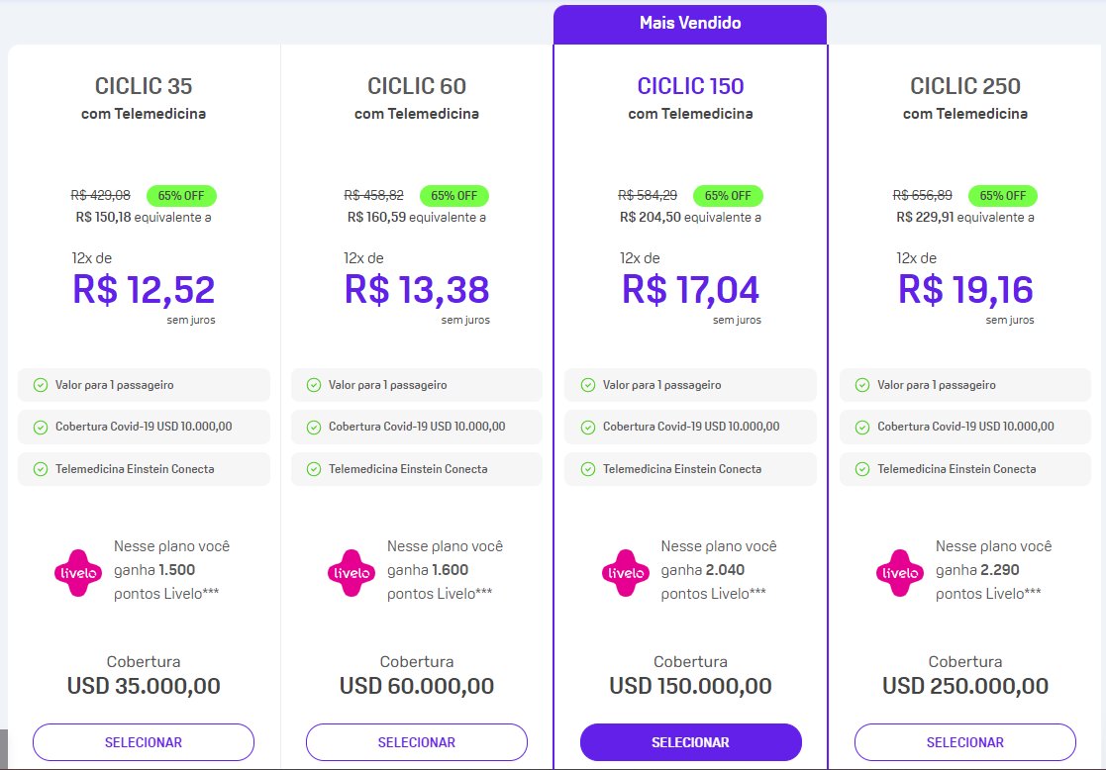1106x770 pixels.
Task: Click the CICLIC 150 plan title
Action: tap(690, 86)
